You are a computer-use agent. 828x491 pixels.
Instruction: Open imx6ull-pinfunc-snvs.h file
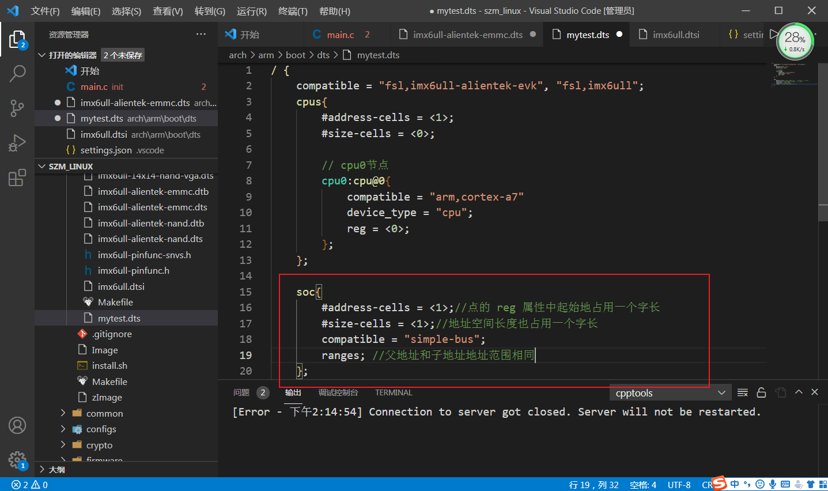pos(144,255)
